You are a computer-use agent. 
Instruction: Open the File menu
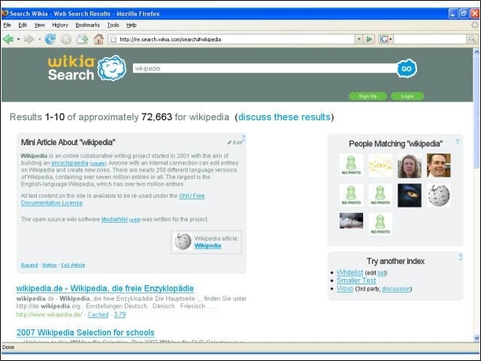[x=7, y=25]
